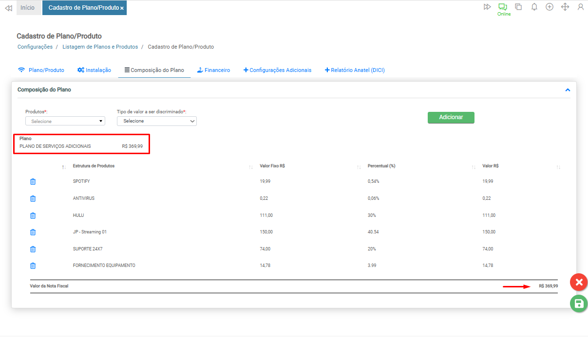Open the Instalação tab
Viewport: 588px width, 337px height.
[94, 70]
